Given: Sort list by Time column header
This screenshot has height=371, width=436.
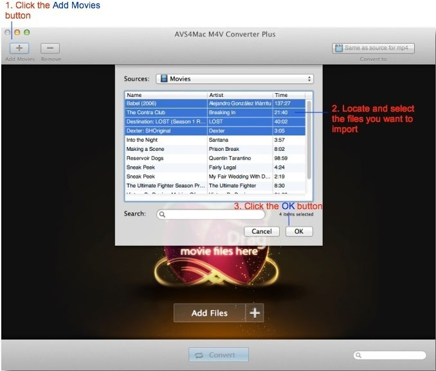Looking at the screenshot, I should pyautogui.click(x=289, y=95).
